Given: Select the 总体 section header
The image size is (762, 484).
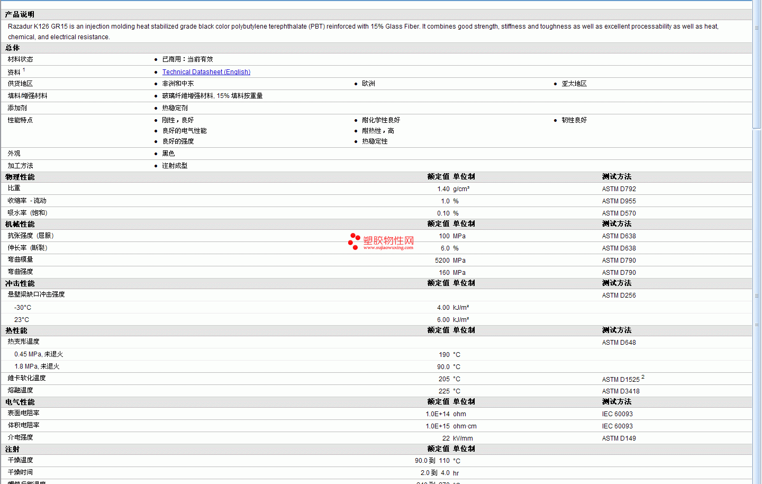Looking at the screenshot, I should tap(13, 48).
